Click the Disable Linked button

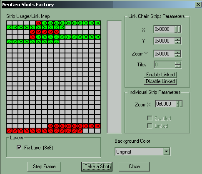click(x=160, y=81)
